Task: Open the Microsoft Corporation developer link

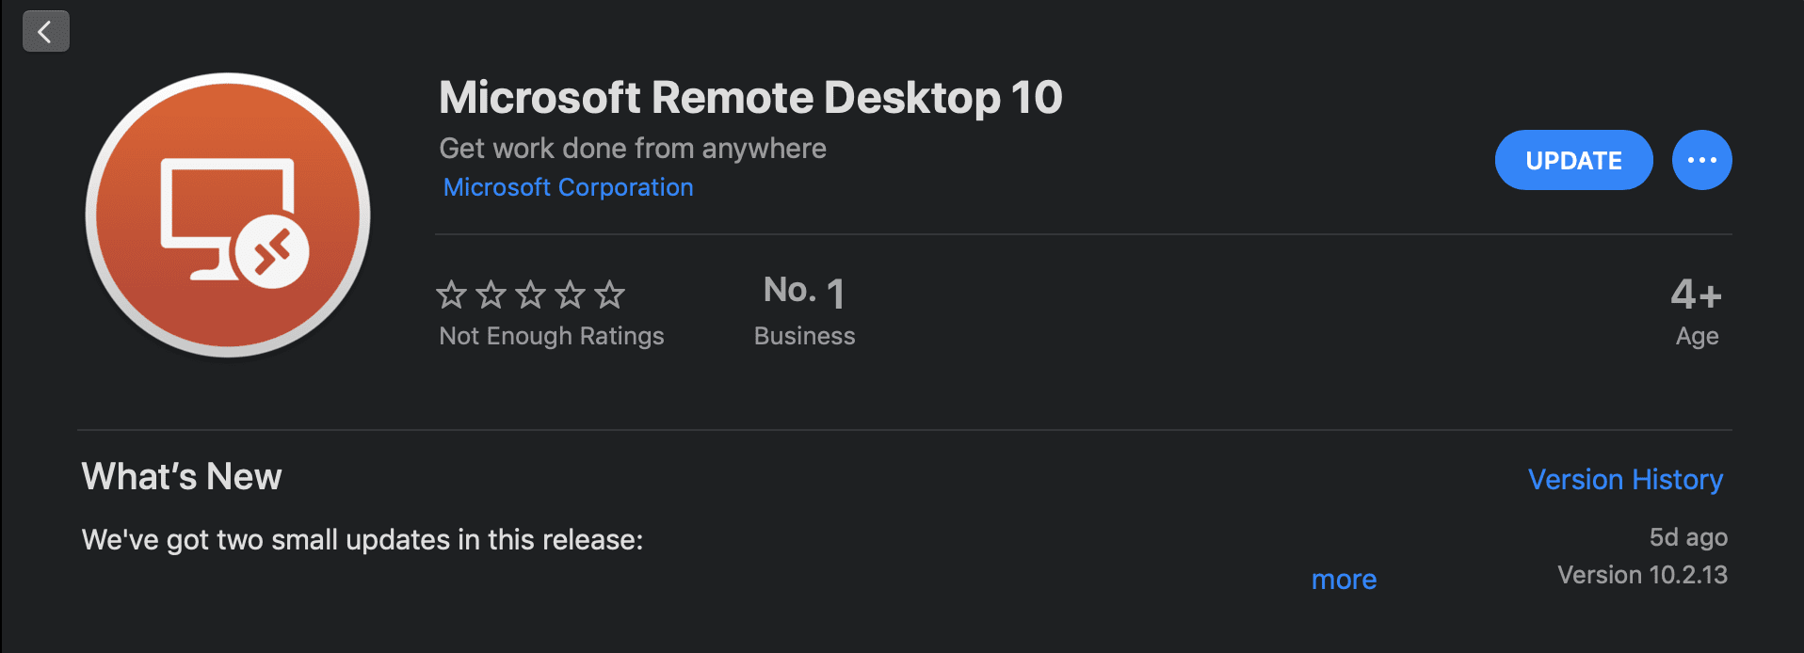Action: pos(568,187)
